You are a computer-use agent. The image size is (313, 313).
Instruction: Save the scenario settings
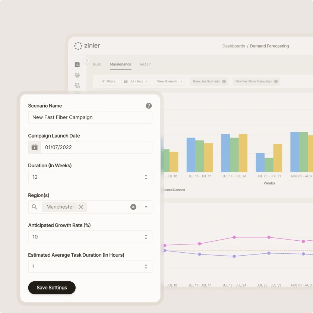coord(52,288)
